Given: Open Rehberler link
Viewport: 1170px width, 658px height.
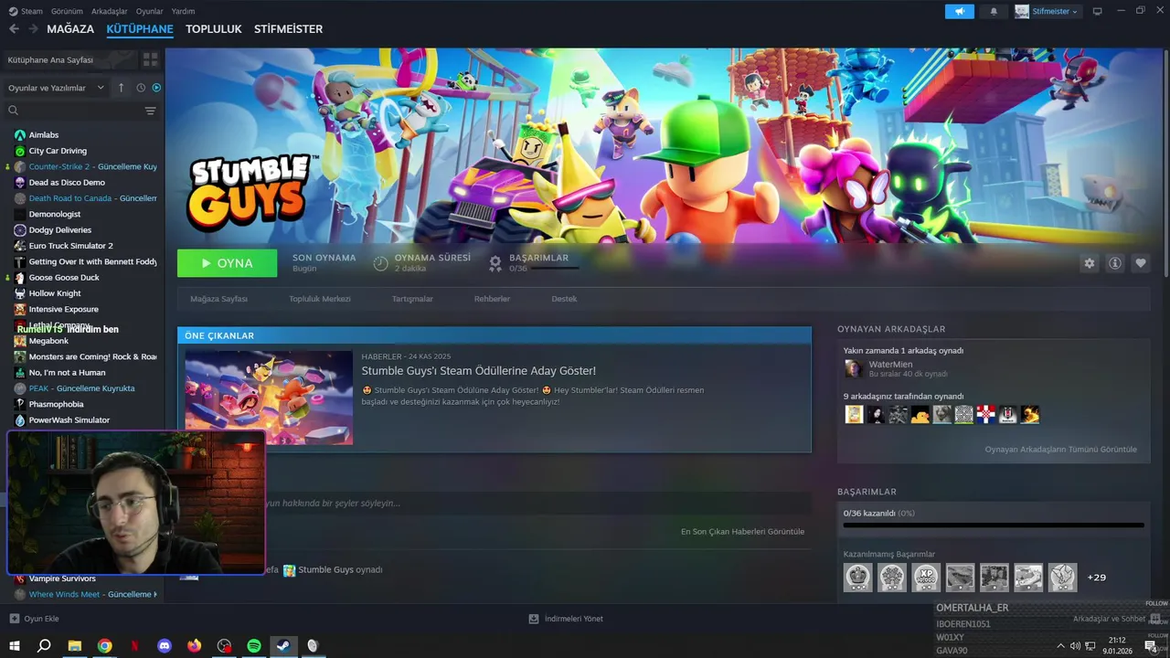Looking at the screenshot, I should tap(492, 299).
